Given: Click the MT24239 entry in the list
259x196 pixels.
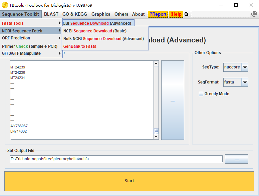Looking at the screenshot, I should (18, 67).
